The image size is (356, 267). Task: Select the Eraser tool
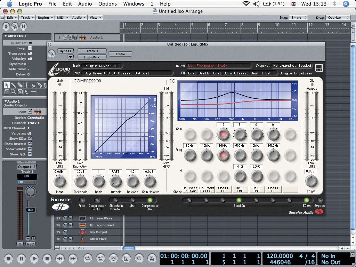click(20, 85)
